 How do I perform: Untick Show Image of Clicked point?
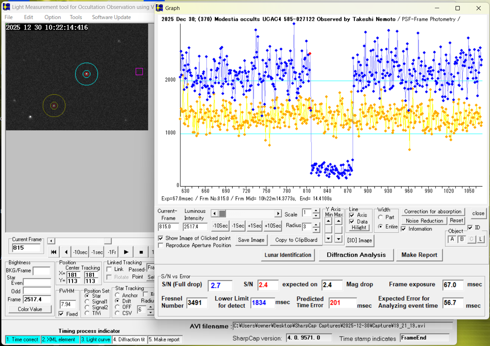pos(161,238)
